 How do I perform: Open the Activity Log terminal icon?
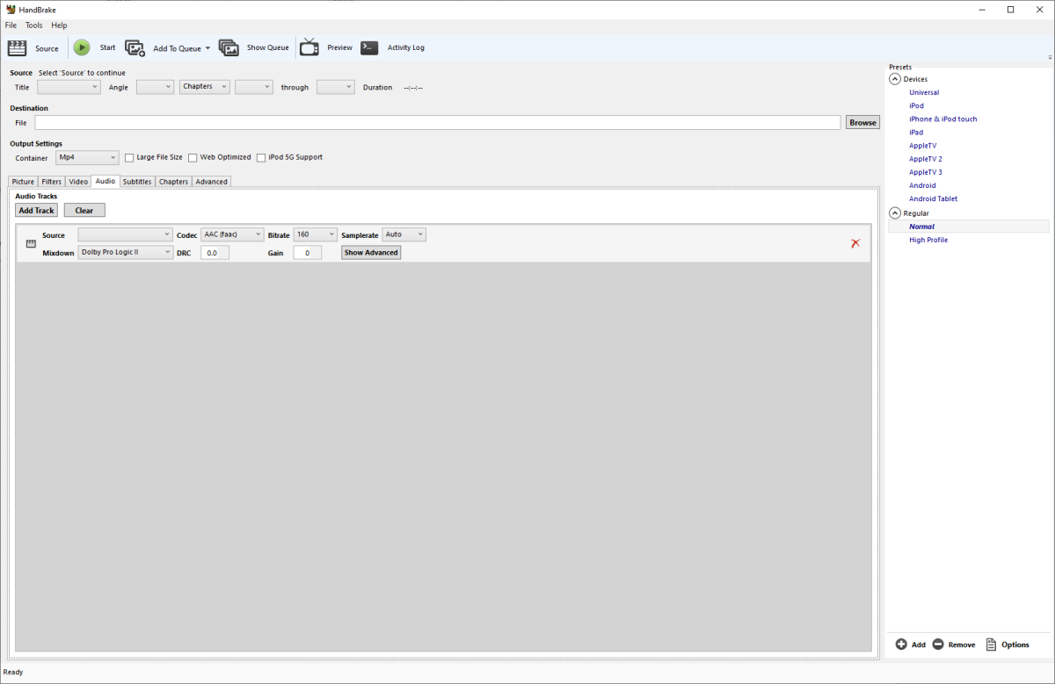point(369,48)
